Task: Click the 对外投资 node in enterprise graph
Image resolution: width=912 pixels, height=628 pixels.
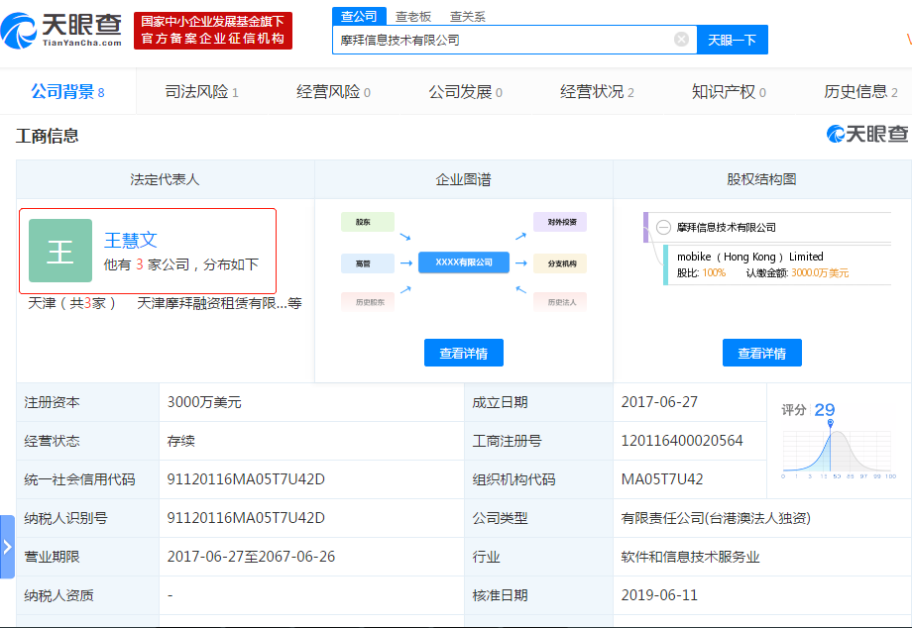Action: pos(560,222)
